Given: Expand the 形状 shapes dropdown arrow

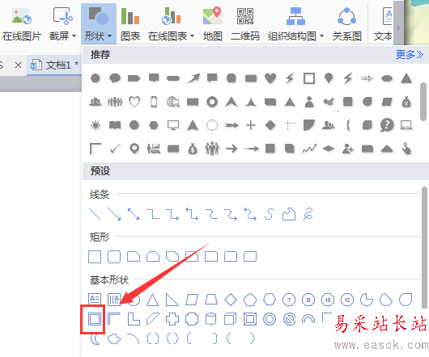Looking at the screenshot, I should pos(110,36).
